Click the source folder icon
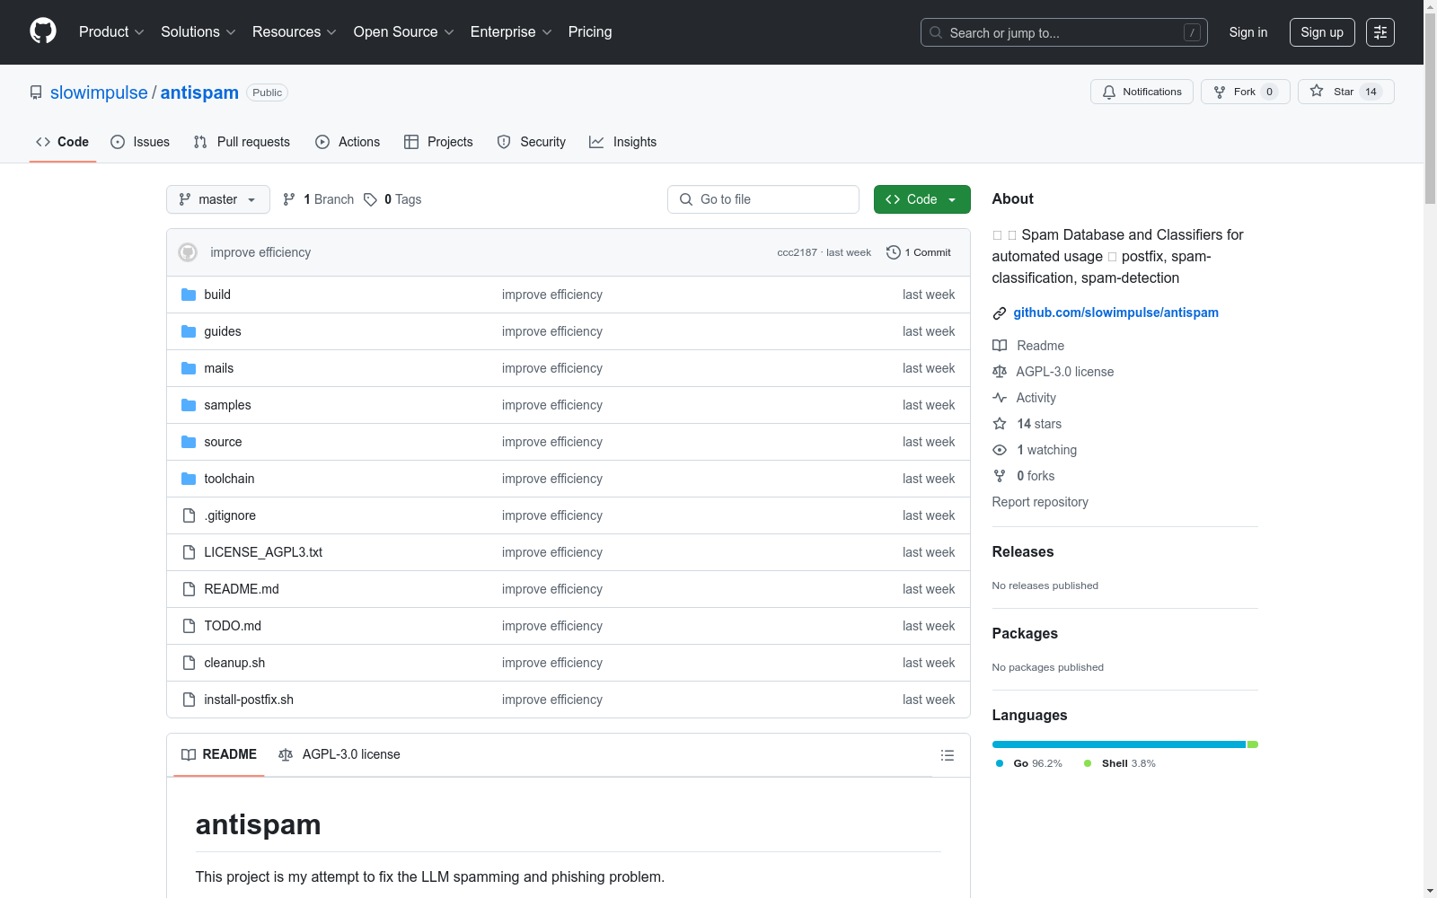 coord(189,442)
